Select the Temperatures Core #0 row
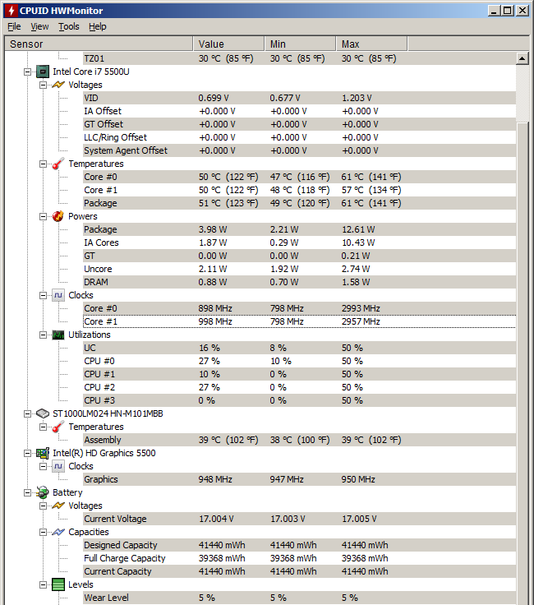The width and height of the screenshot is (534, 605). click(x=300, y=177)
